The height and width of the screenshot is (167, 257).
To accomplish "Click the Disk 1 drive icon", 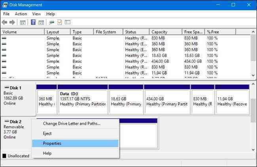I will (x=7, y=87).
